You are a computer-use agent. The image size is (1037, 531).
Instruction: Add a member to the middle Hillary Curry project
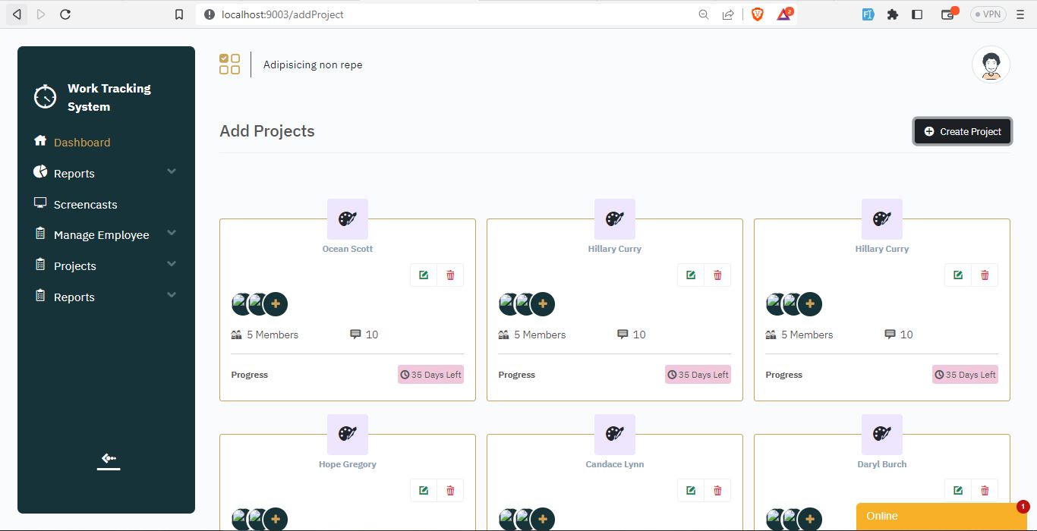tap(543, 304)
